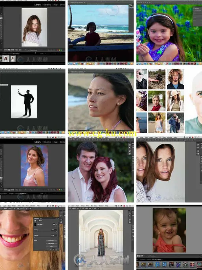Screen dimensions: 202x270
Task: Open Library module above the white-sweater portrait
Action: pyautogui.click(x=37, y=5)
